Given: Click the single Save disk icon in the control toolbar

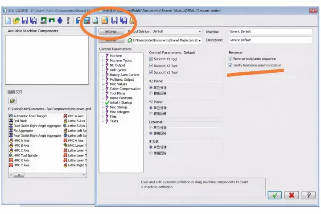Looking at the screenshot, I should pyautogui.click(x=115, y=21).
